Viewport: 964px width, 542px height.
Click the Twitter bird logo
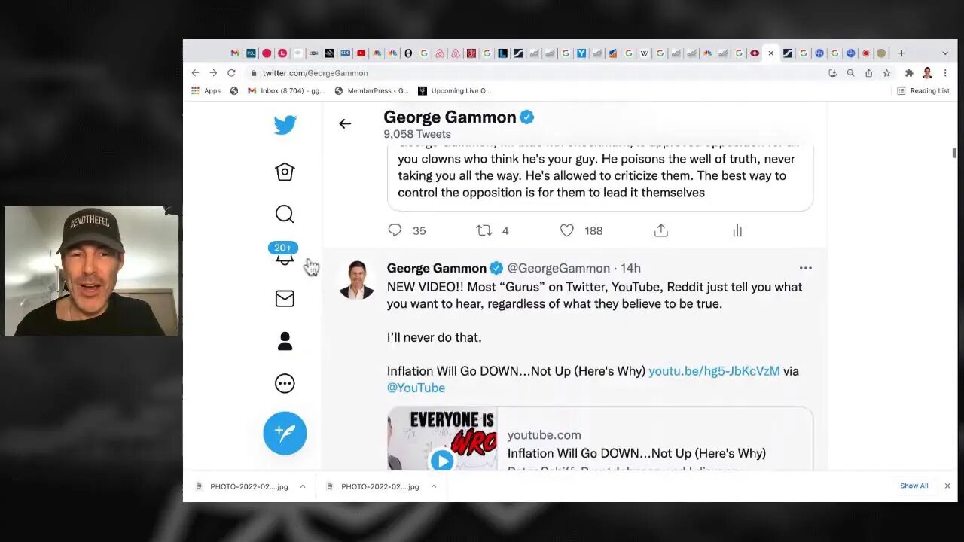(285, 125)
